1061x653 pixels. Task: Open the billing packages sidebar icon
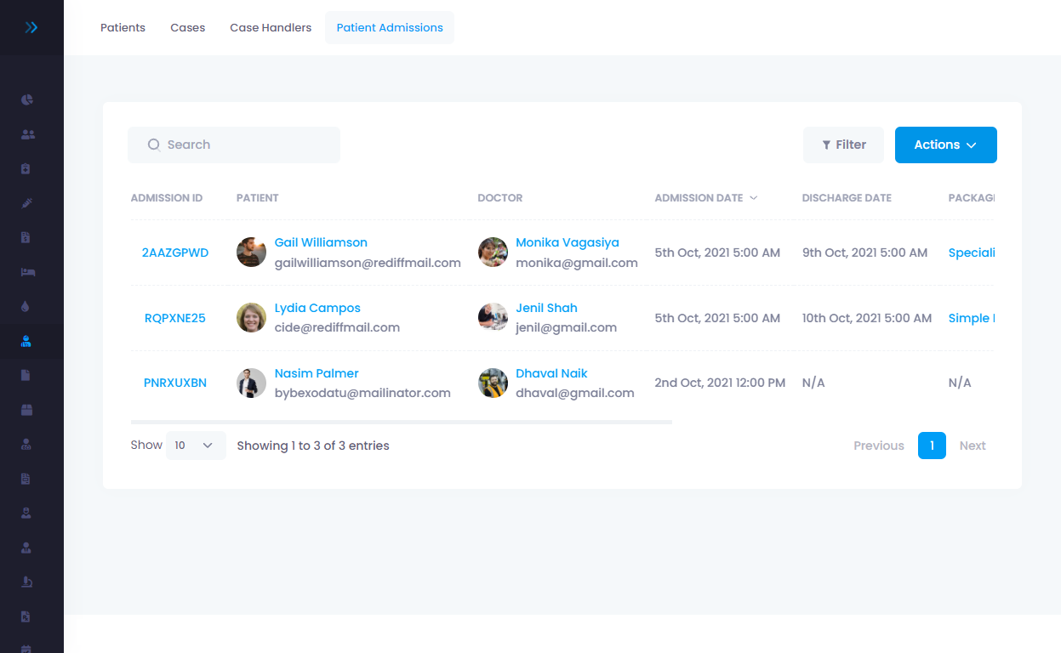coord(26,409)
